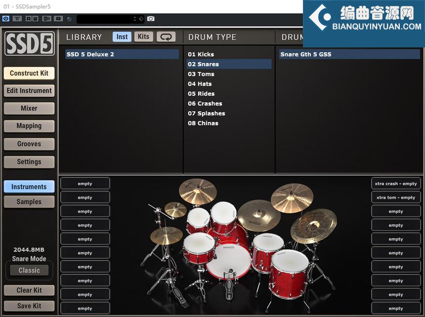The height and width of the screenshot is (317, 425).
Task: Switch to the Mixer page
Action: click(x=29, y=108)
